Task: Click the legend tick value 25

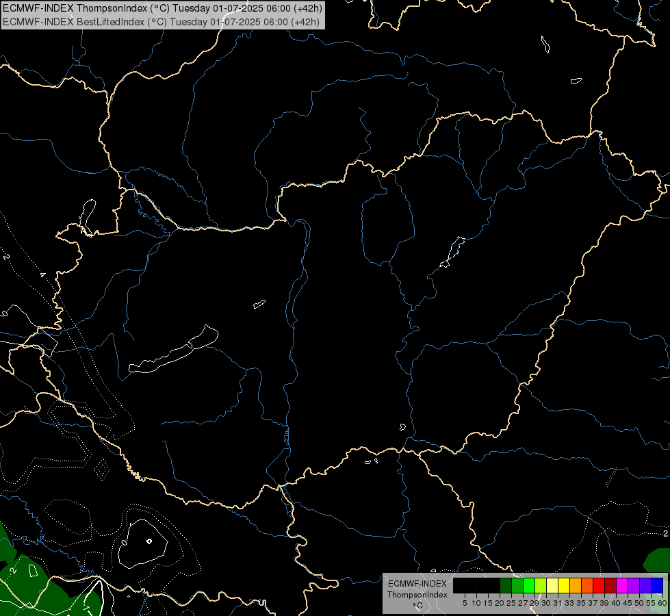Action: (511, 603)
